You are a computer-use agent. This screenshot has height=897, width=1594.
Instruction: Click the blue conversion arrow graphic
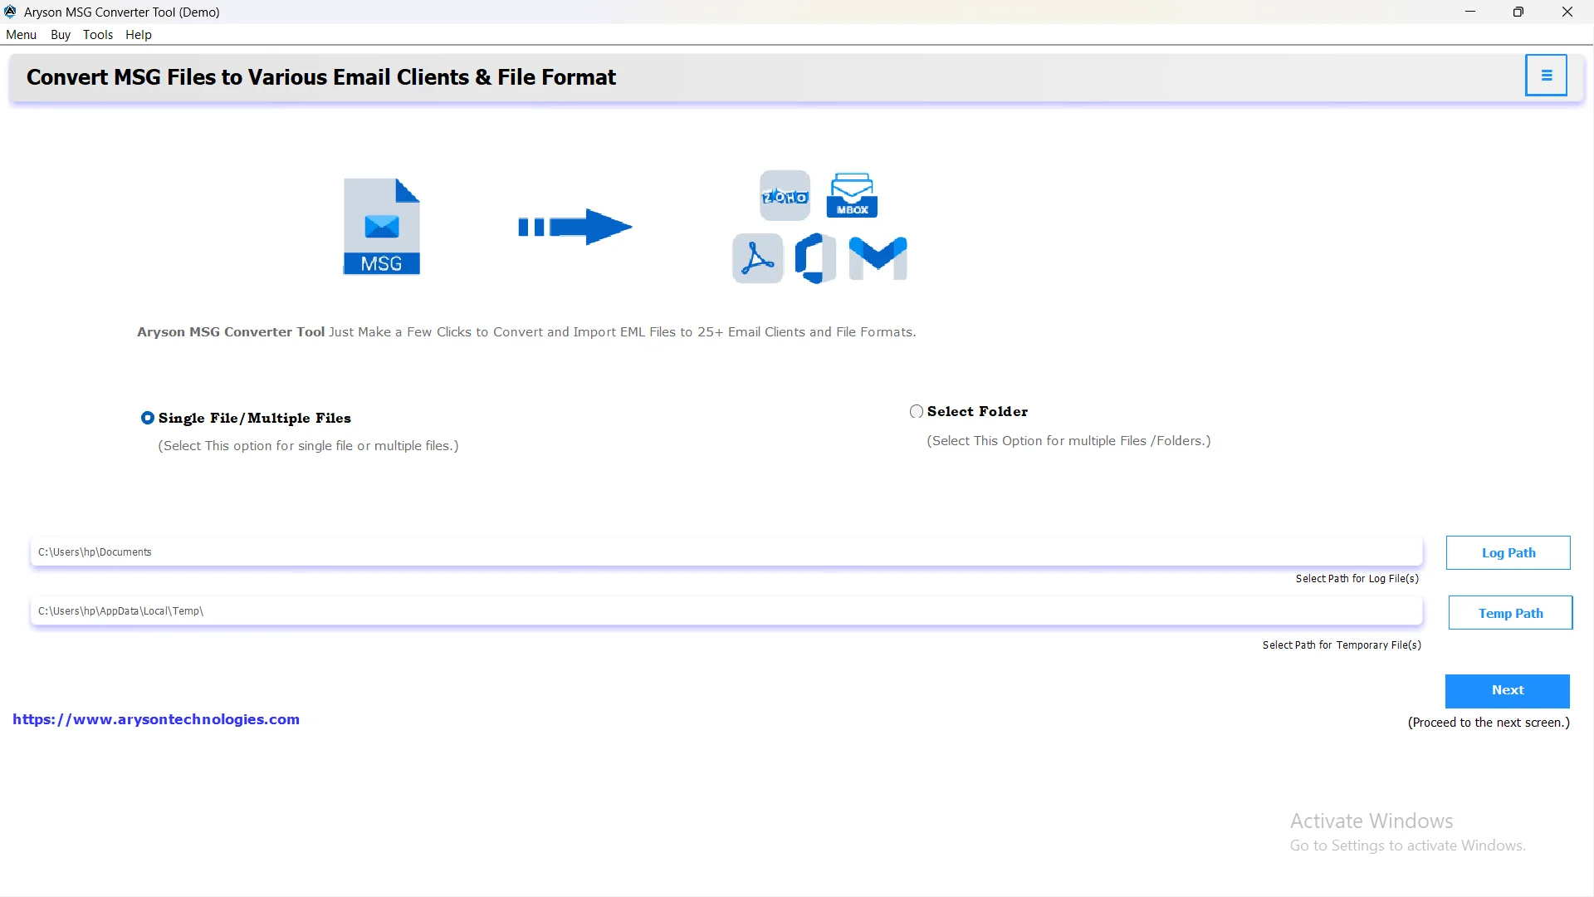[x=575, y=227]
